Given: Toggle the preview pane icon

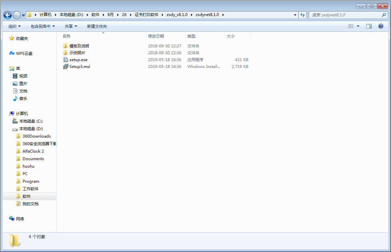Looking at the screenshot, I should pos(369,26).
